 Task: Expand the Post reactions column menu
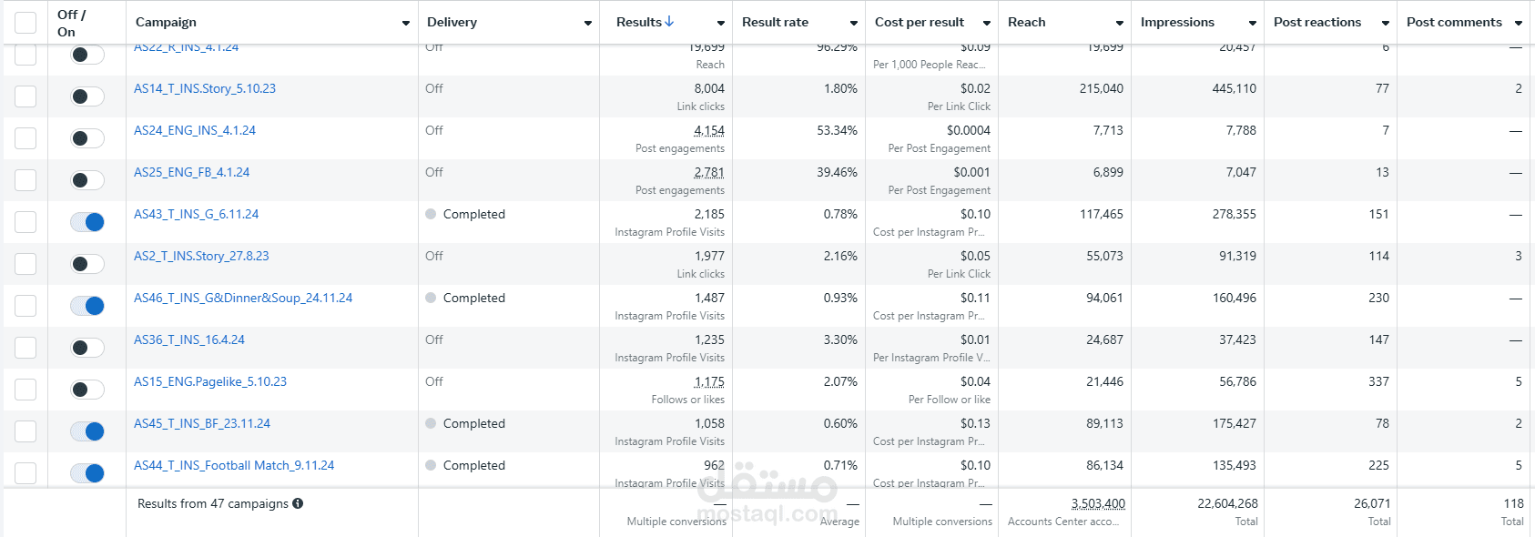[1386, 23]
